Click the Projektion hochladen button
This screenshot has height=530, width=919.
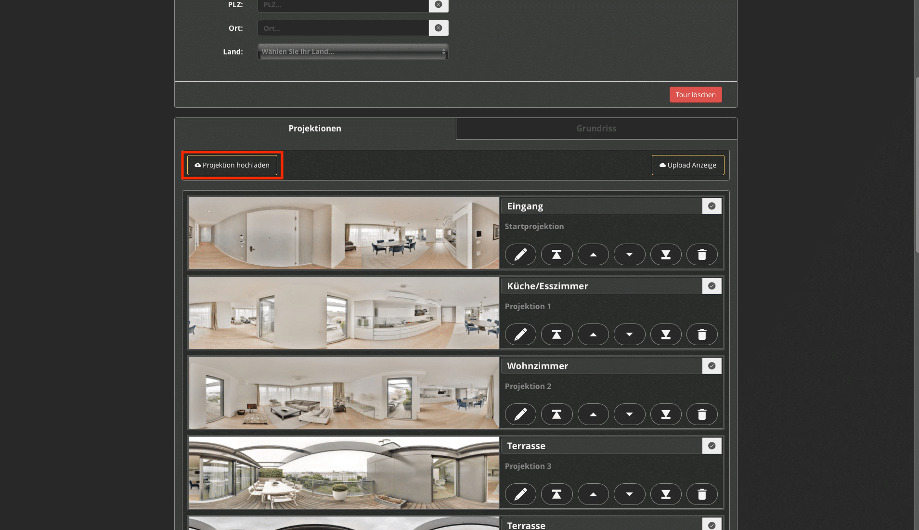[x=232, y=165]
